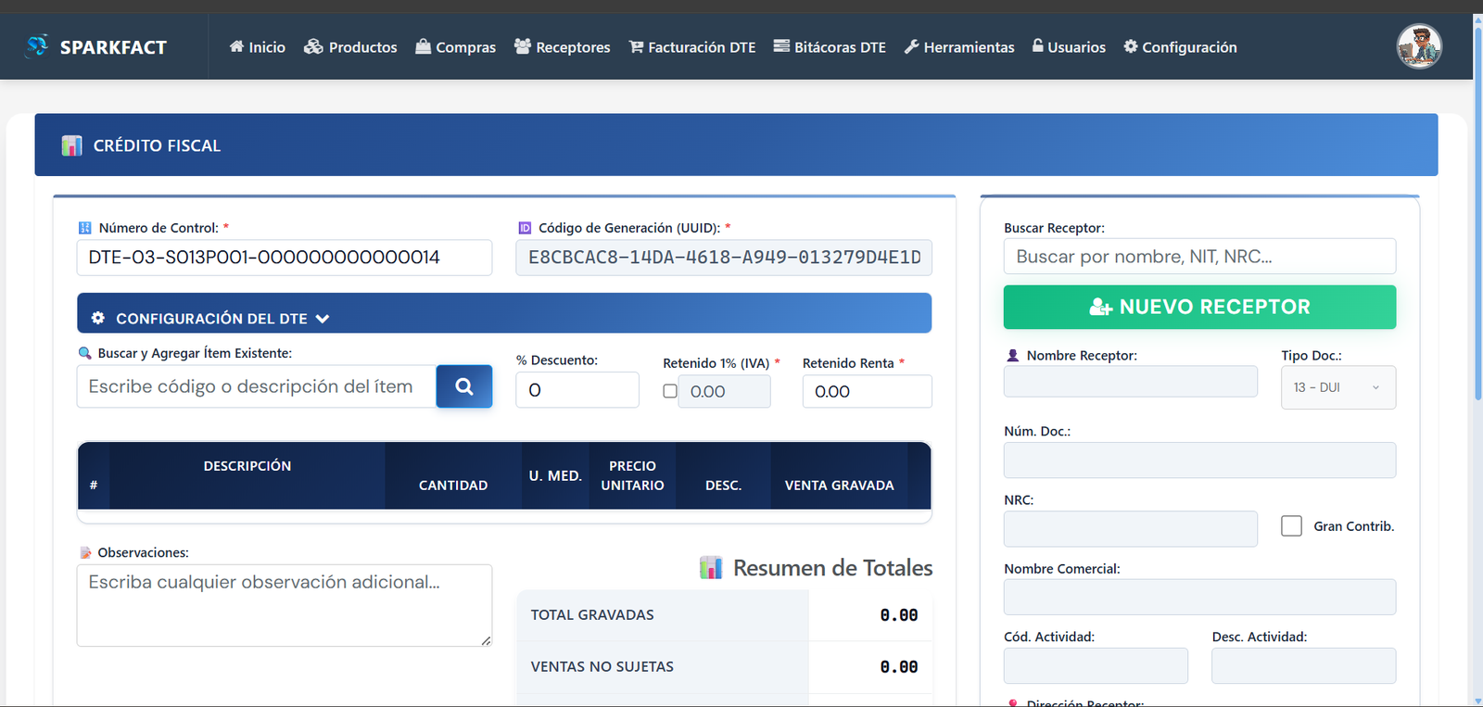Enable the Retenido 1% (IVA) checkbox

click(670, 391)
